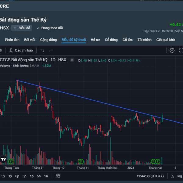Click the event marker near Tháng 11
The width and height of the screenshot is (183, 183).
tap(81, 162)
